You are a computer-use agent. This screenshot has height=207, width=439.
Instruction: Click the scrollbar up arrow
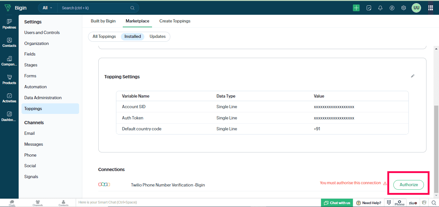[x=436, y=49]
